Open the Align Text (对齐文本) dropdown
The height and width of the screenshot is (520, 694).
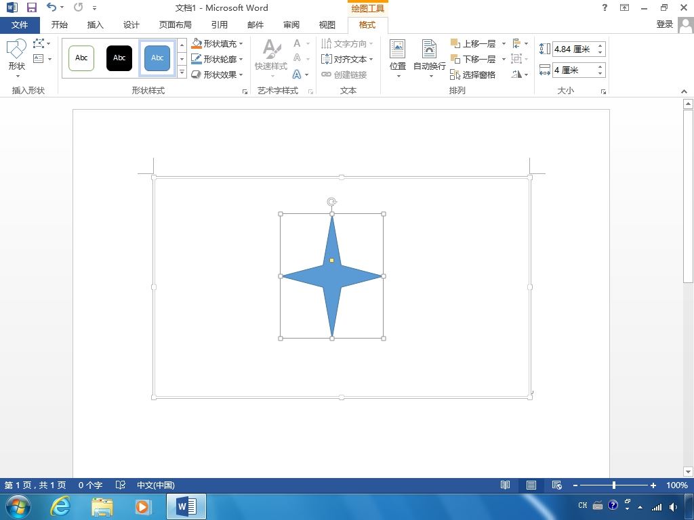[348, 59]
